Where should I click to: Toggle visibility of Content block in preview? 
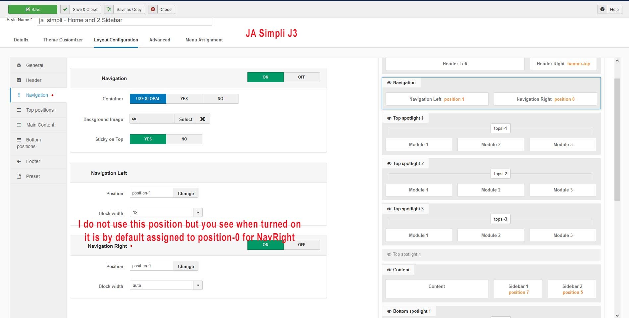(x=389, y=270)
